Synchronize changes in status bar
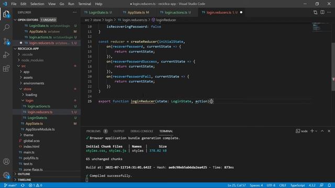 tap(23, 185)
